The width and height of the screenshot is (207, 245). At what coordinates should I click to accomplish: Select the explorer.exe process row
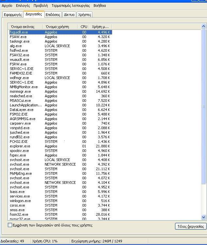(x=20, y=146)
